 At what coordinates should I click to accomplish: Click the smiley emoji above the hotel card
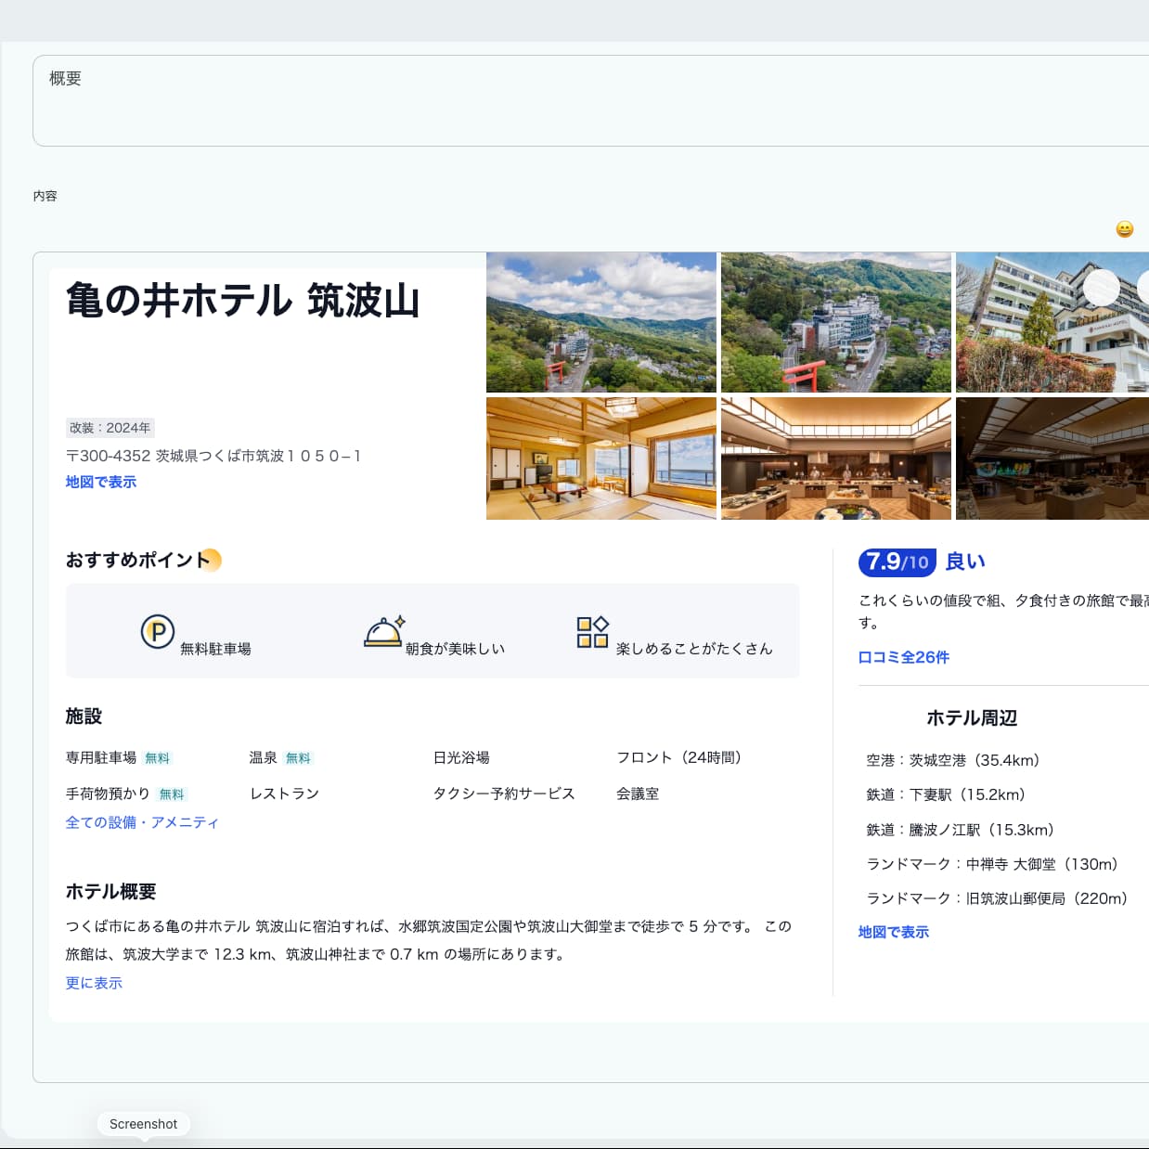coord(1122,227)
